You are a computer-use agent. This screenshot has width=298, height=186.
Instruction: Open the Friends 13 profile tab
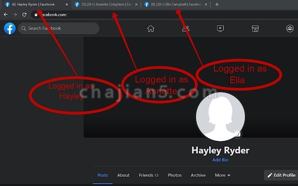coord(149,175)
